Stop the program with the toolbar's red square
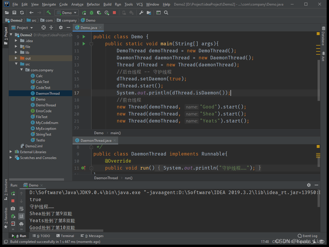 [x=114, y=13]
